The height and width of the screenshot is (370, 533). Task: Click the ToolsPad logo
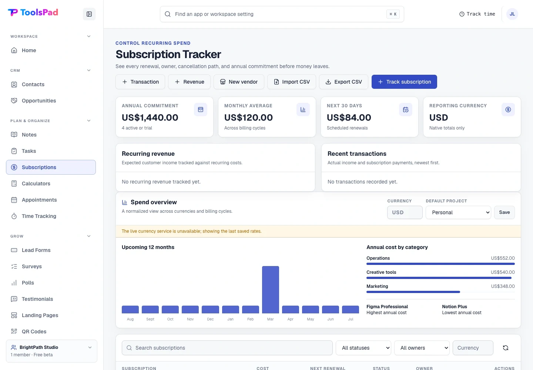coord(33,13)
